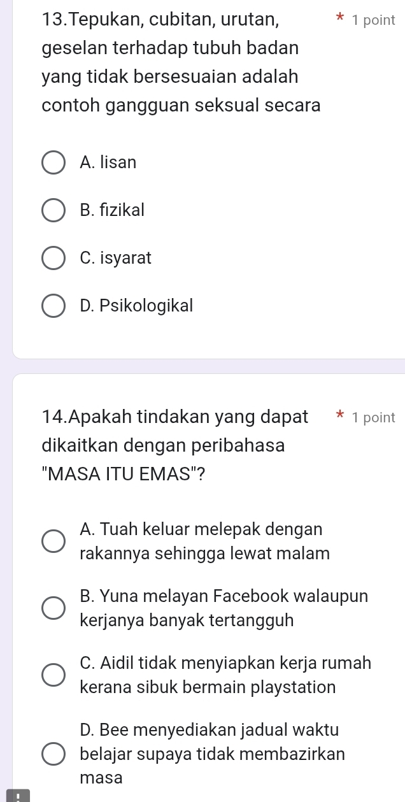This screenshot has height=802, width=405.
Task: Choose radio for 'B. Yuna melayan Facebook'
Action: pyautogui.click(x=53, y=608)
